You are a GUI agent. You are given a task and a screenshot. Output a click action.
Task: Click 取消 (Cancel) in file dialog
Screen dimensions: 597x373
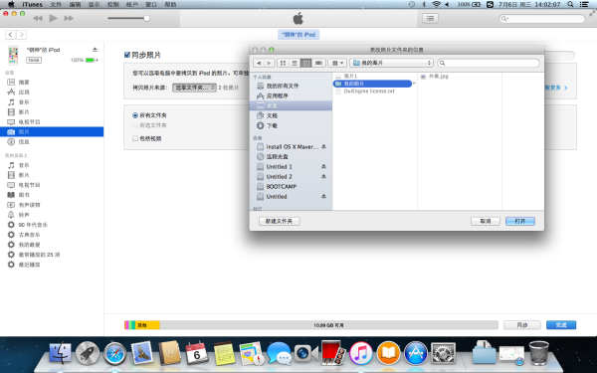pos(486,221)
